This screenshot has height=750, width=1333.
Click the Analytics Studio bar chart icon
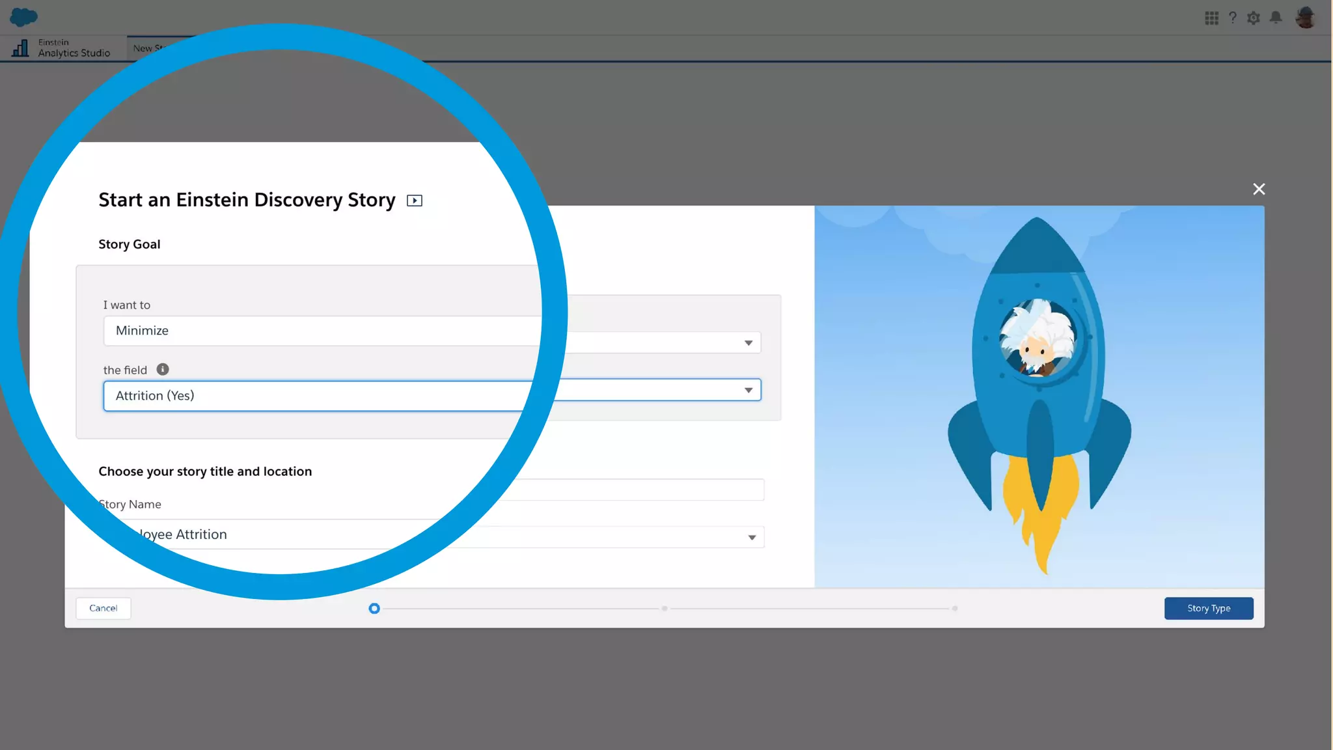tap(21, 48)
